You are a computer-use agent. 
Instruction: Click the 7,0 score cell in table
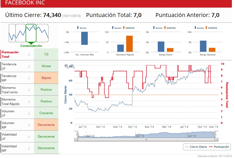click(46, 54)
